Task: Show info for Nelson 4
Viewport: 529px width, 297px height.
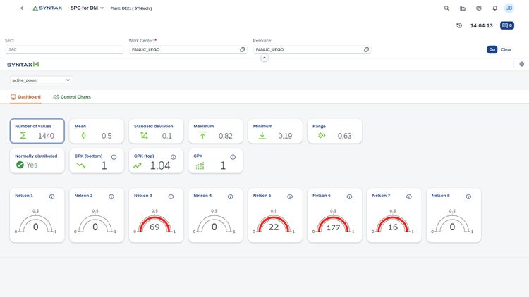Action: pyautogui.click(x=231, y=196)
